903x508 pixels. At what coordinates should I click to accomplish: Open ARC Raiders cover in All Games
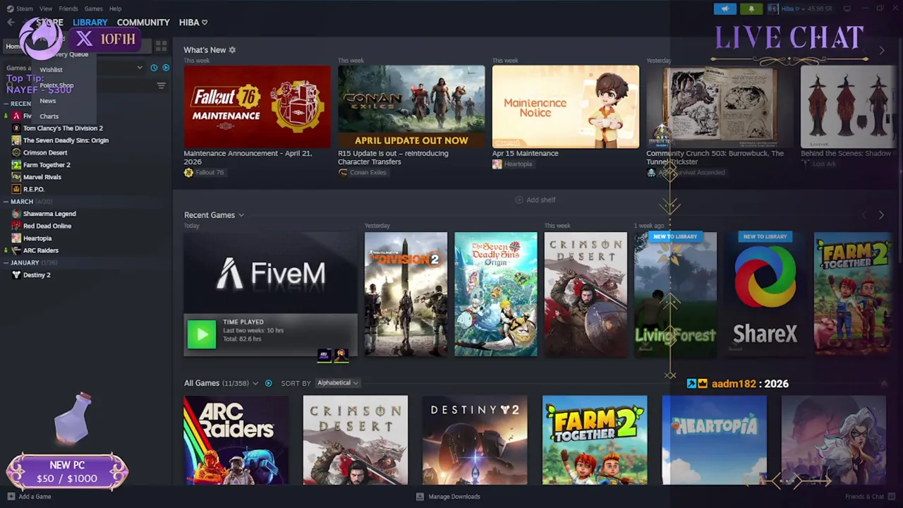236,440
